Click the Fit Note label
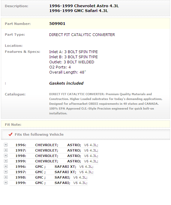The width and height of the screenshot is (171, 205). (x=13, y=125)
